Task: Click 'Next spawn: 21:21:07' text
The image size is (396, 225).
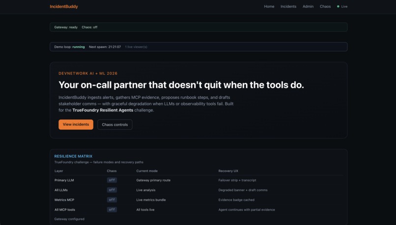Action: click(105, 47)
